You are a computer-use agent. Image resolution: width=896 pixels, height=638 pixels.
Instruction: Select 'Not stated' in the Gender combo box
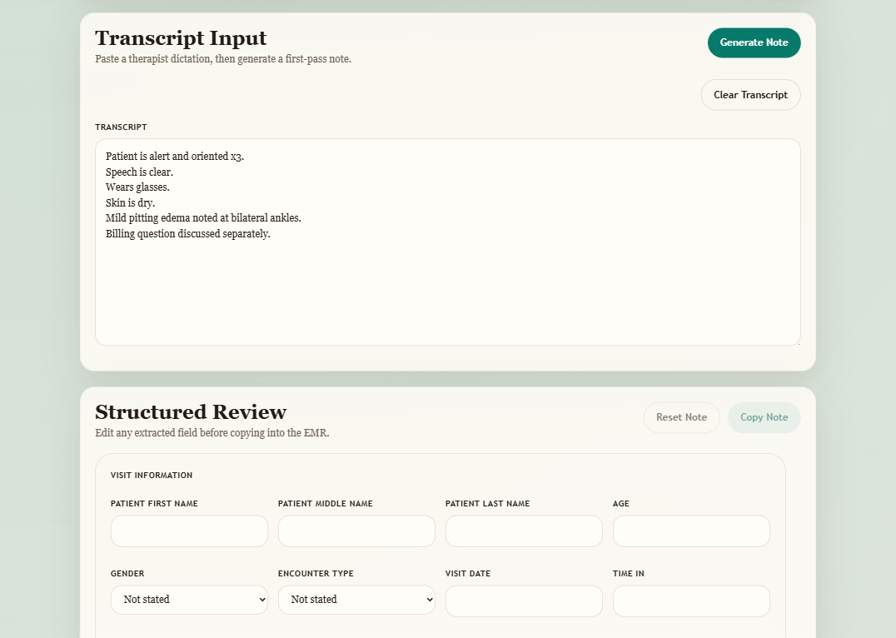(x=189, y=600)
